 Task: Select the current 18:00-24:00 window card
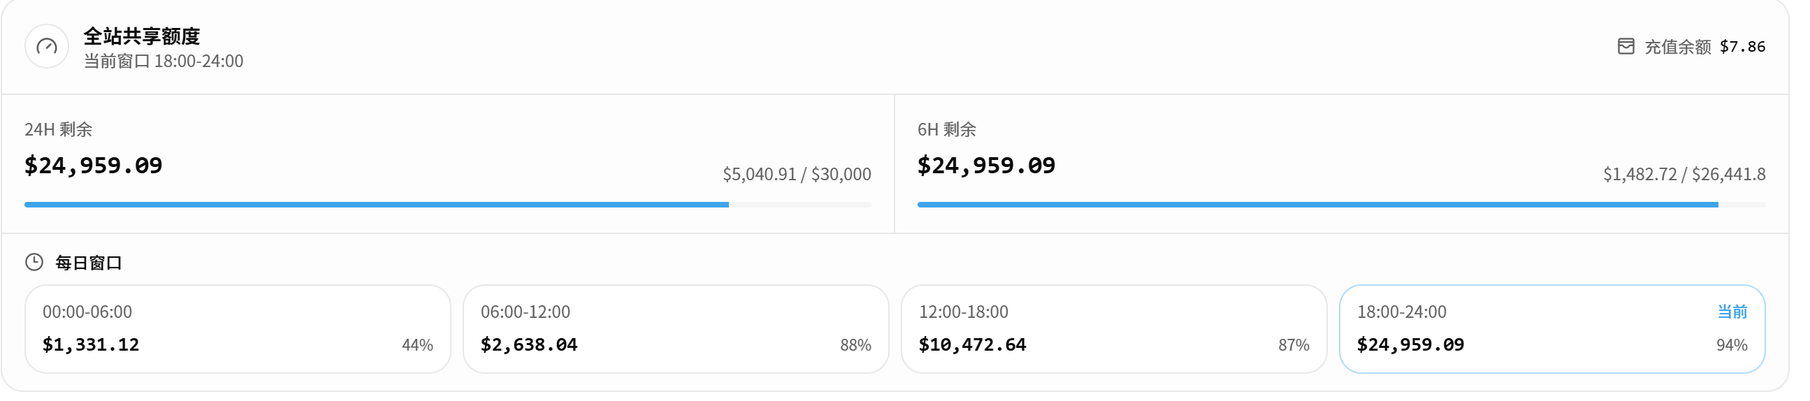1552,328
